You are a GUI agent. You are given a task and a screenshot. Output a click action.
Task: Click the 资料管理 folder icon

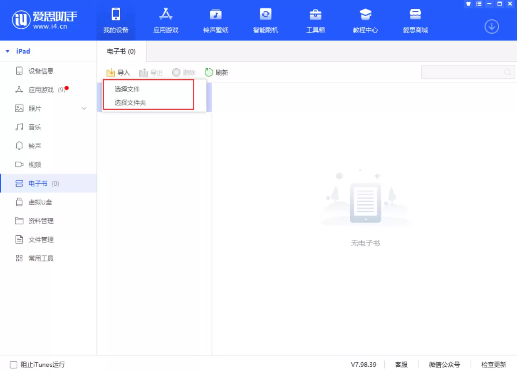(x=19, y=221)
